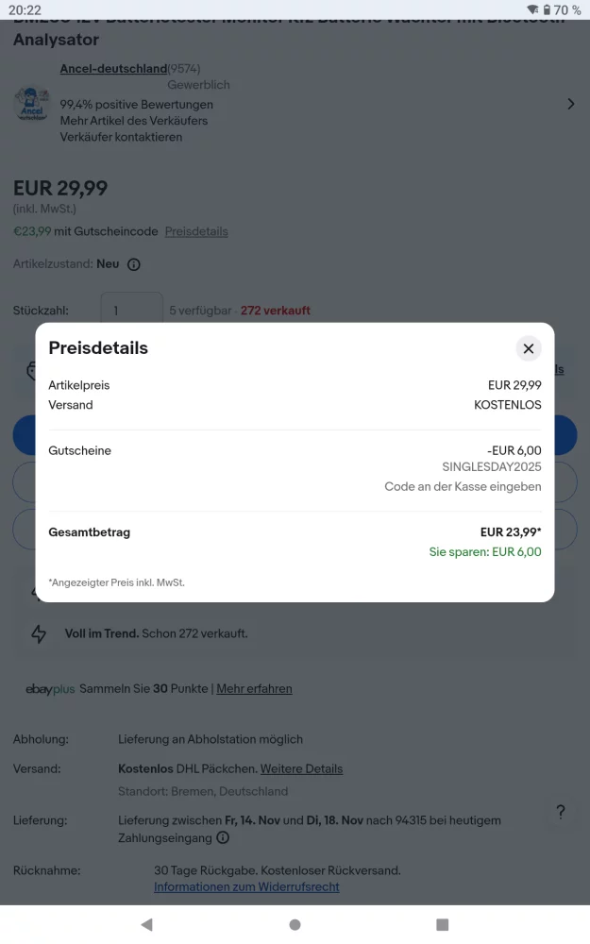Tap the Ancel seller logo thumbnail
The width and height of the screenshot is (590, 944).
(x=32, y=104)
